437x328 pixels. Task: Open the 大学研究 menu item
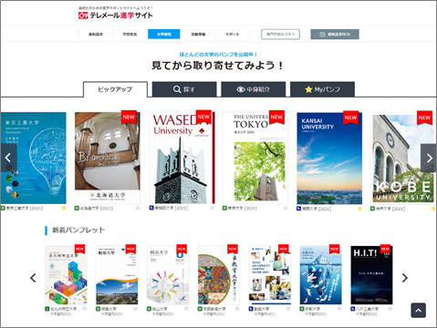pyautogui.click(x=164, y=34)
